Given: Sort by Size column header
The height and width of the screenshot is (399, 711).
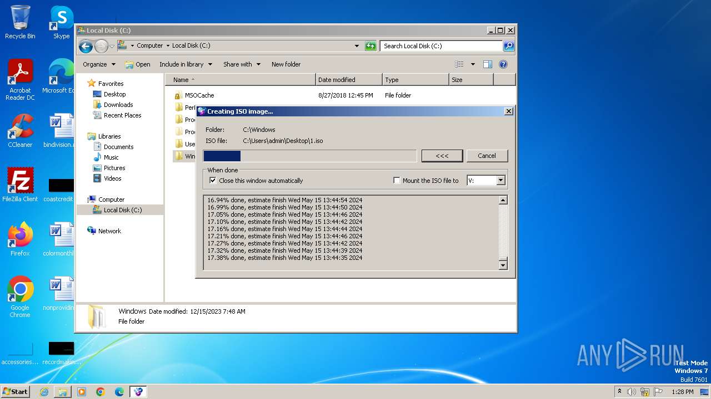Looking at the screenshot, I should (471, 80).
